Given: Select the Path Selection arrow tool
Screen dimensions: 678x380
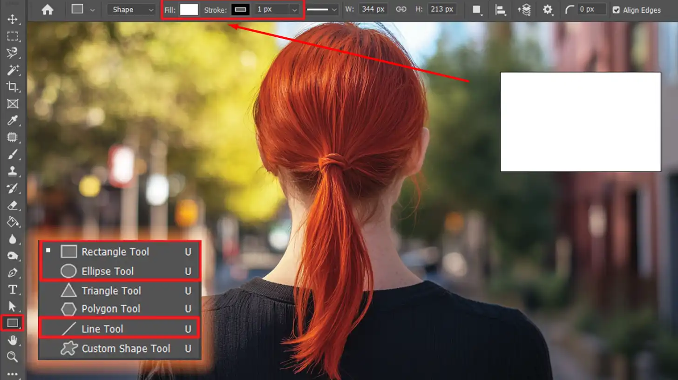Looking at the screenshot, I should click(13, 306).
